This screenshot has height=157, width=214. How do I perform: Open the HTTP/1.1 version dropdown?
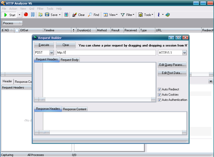click(184, 53)
